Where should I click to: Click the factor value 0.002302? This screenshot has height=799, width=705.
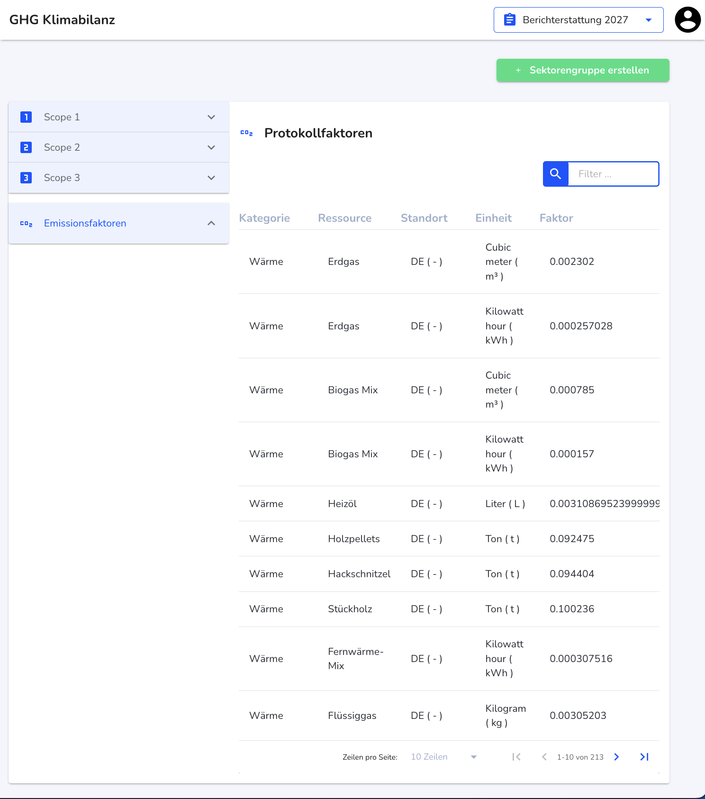click(572, 262)
